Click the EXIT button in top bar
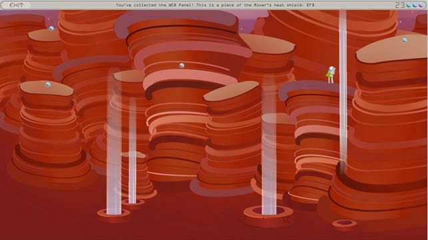Viewport: 428px width, 240px height. [16, 5]
